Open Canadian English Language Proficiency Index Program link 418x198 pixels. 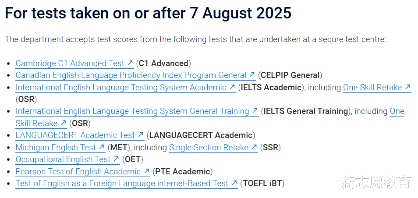point(131,75)
